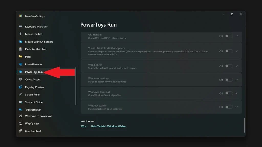Turn on the Windows settings plugin toggle
262x147 pixels.
click(x=229, y=80)
